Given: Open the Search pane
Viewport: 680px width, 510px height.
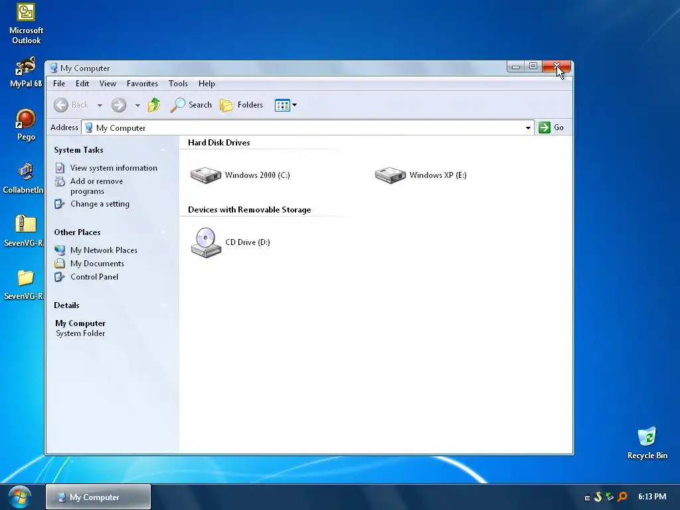Looking at the screenshot, I should (191, 105).
